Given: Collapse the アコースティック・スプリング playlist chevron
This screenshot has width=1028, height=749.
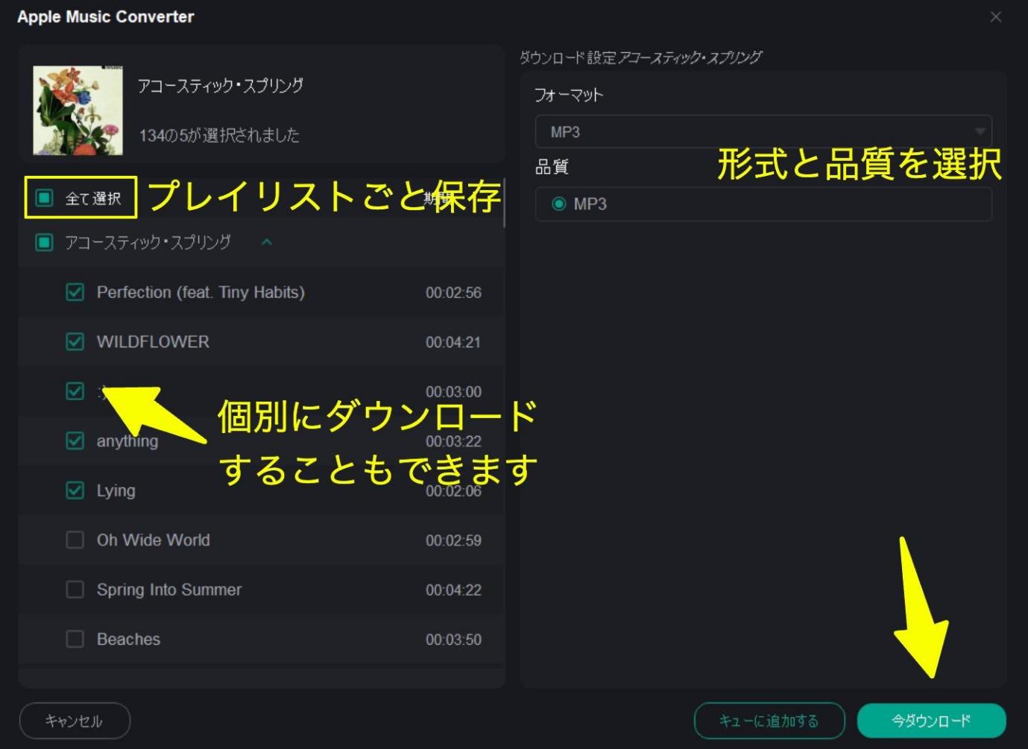Looking at the screenshot, I should [x=267, y=242].
